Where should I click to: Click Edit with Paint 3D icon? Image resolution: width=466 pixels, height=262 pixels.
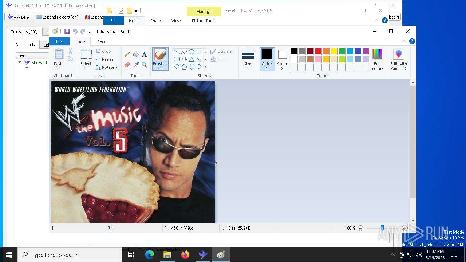coord(399,60)
